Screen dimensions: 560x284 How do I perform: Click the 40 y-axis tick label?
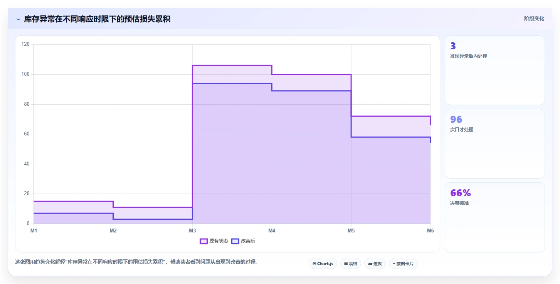pos(27,164)
